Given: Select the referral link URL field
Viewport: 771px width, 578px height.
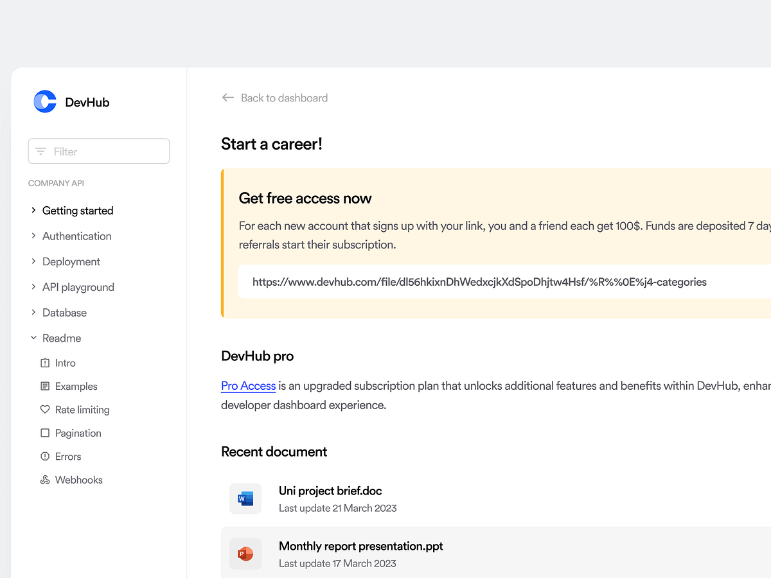Looking at the screenshot, I should point(479,282).
